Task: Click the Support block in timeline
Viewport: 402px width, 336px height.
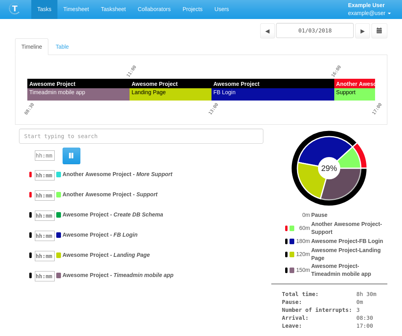Action: click(354, 94)
